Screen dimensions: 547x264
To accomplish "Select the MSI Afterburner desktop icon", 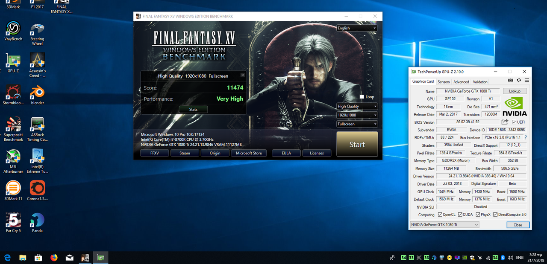I will pyautogui.click(x=13, y=162).
